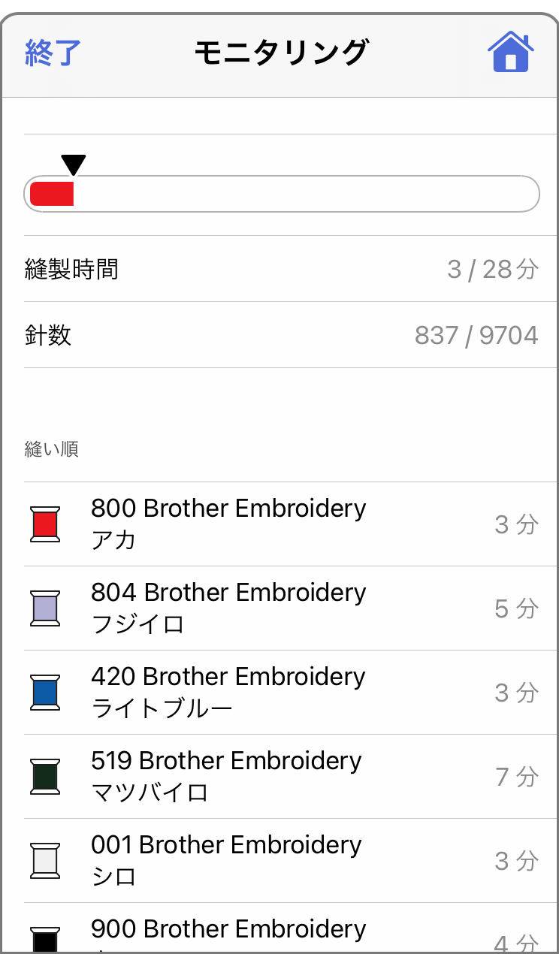This screenshot has width=559, height=954.
Task: Tap the Home icon
Action: (x=510, y=53)
